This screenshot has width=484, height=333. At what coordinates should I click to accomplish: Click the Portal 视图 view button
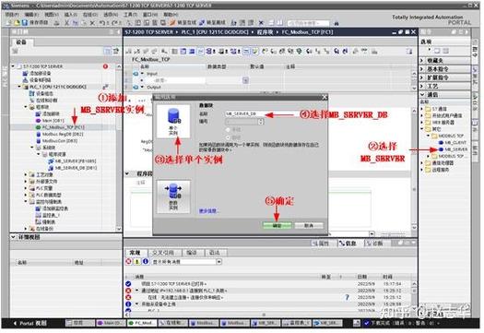30,323
